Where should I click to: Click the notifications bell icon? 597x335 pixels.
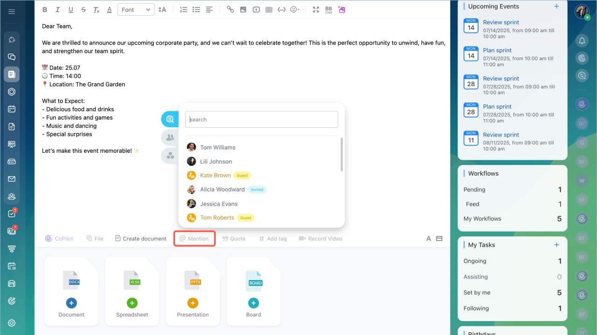pyautogui.click(x=582, y=41)
